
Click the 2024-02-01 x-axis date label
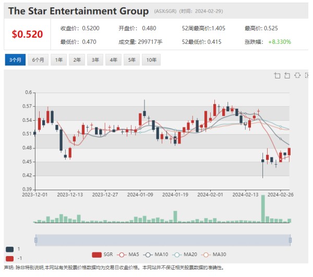210,194
